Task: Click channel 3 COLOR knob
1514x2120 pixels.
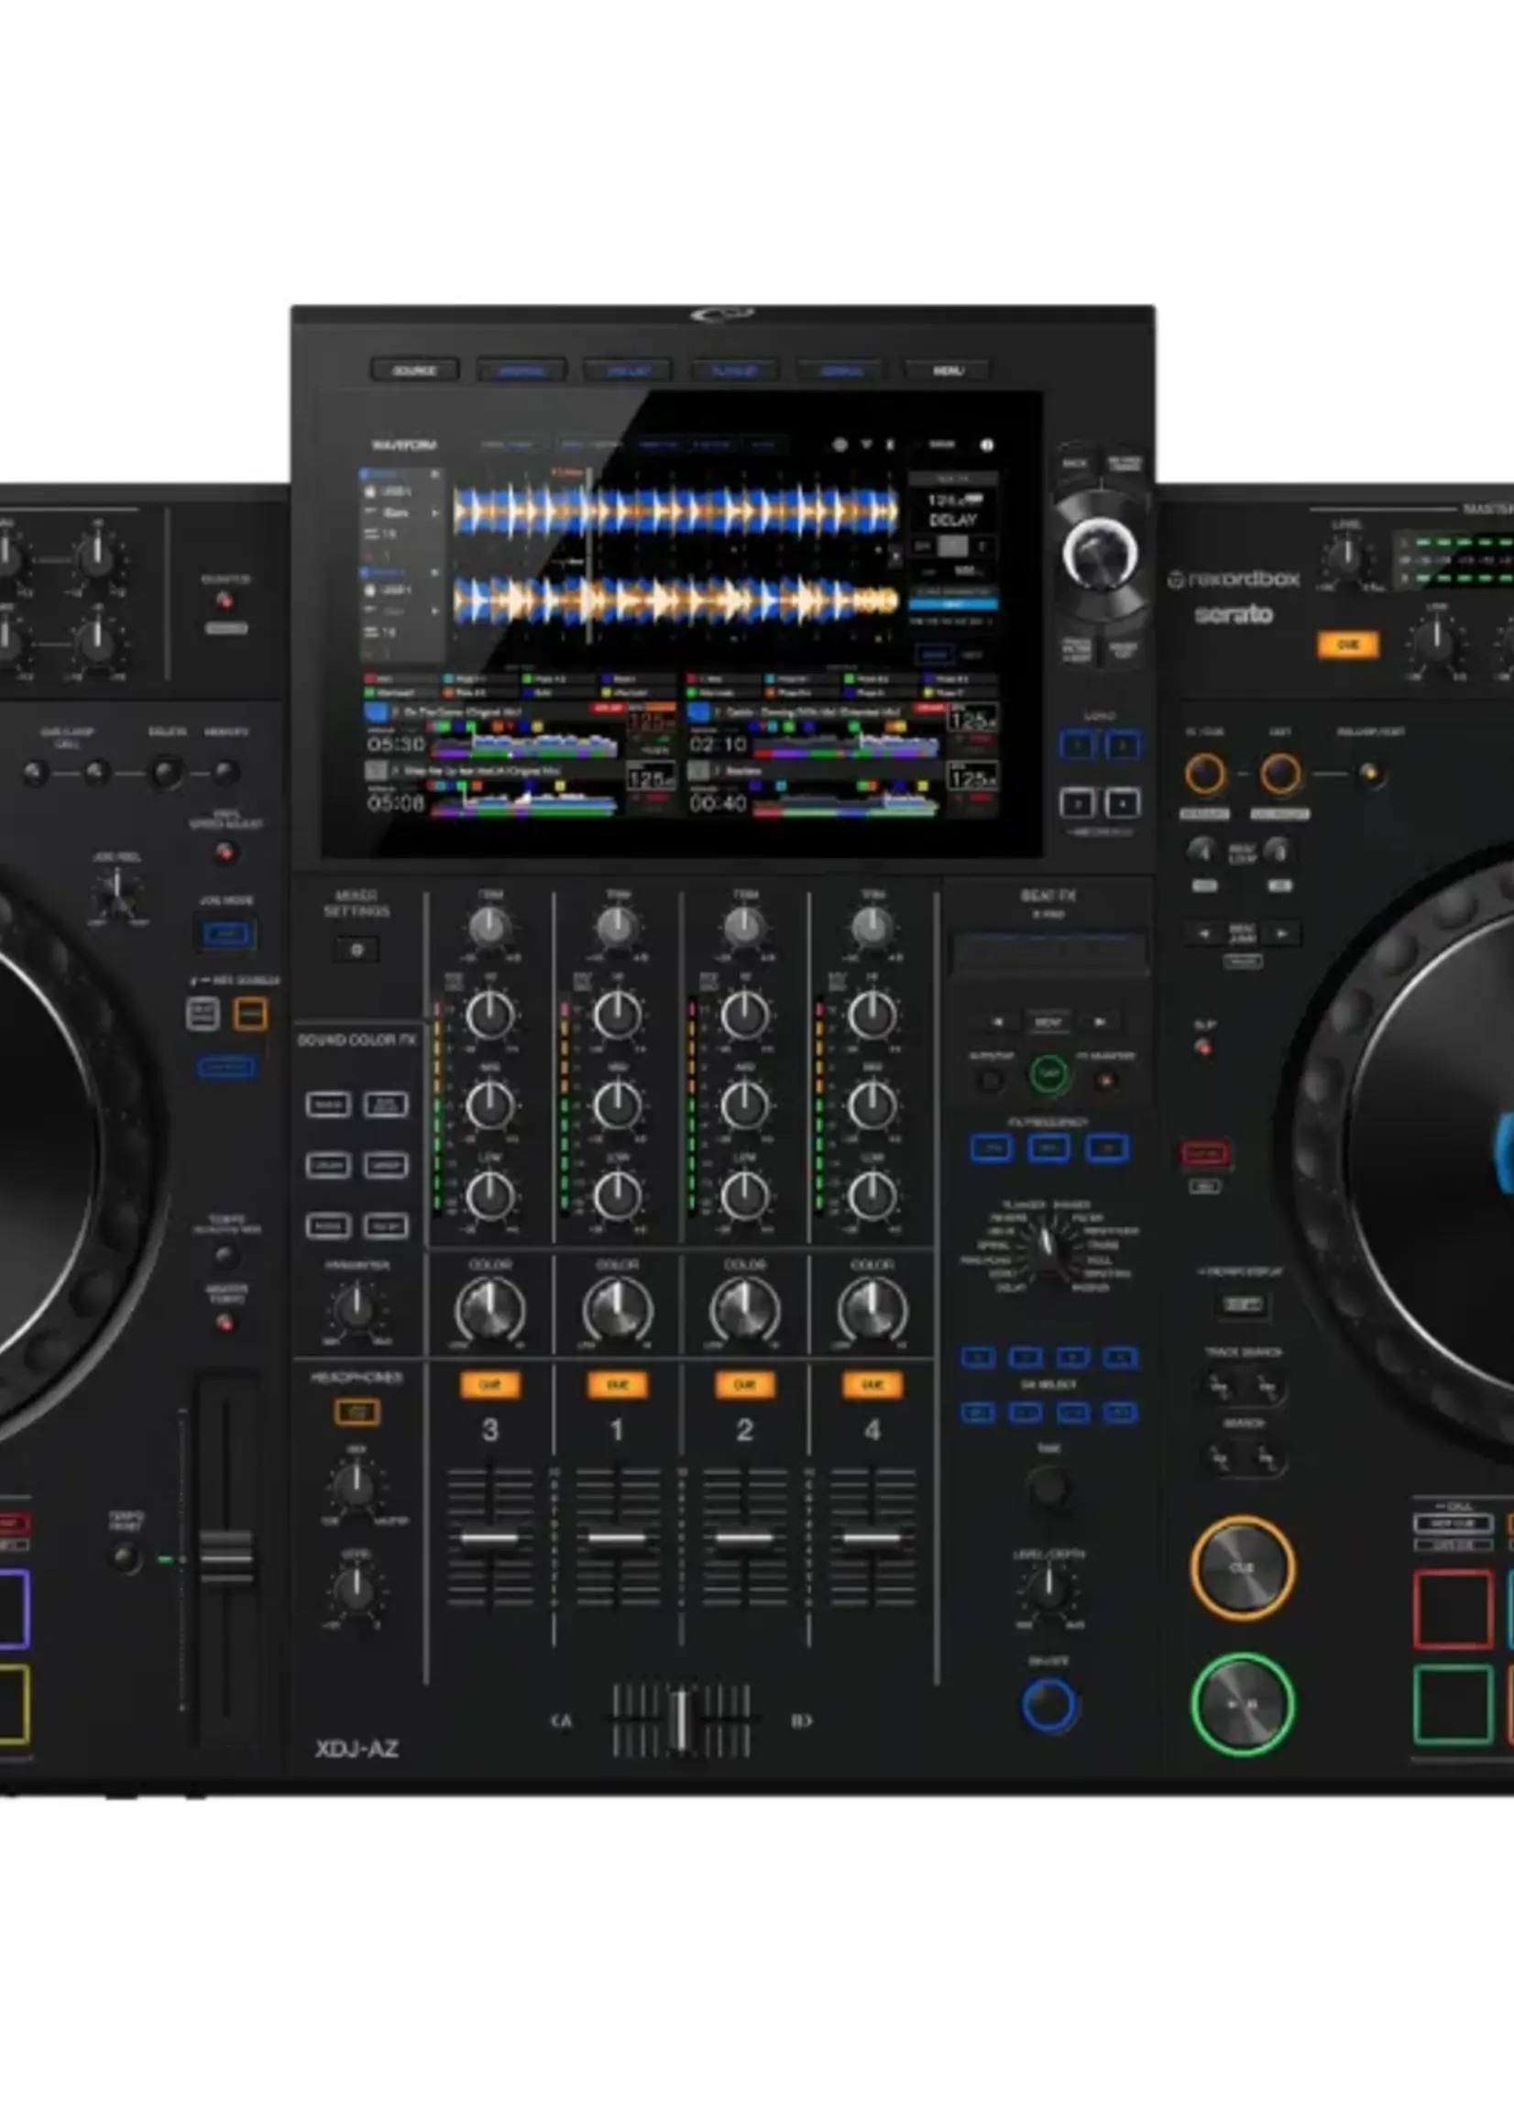Action: click(x=490, y=1310)
